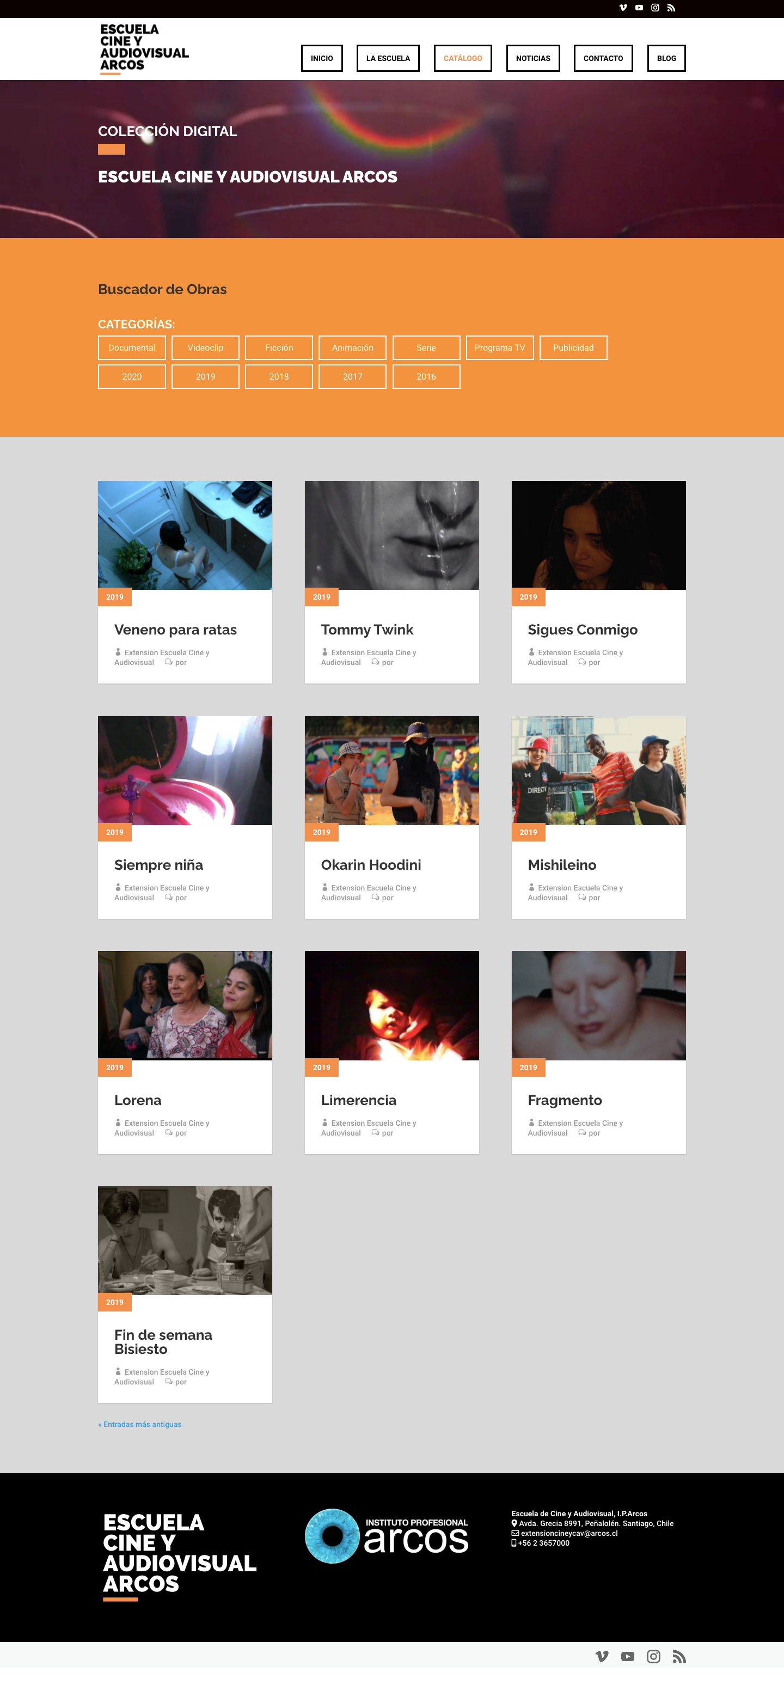784x1684 pixels.
Task: Click the footer YouTube icon
Action: click(x=628, y=1656)
